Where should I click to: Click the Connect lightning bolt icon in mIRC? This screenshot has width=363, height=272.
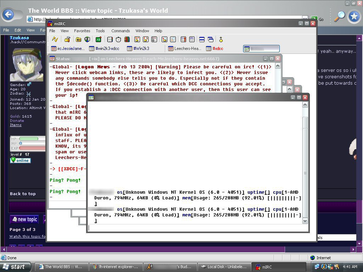coord(55,39)
